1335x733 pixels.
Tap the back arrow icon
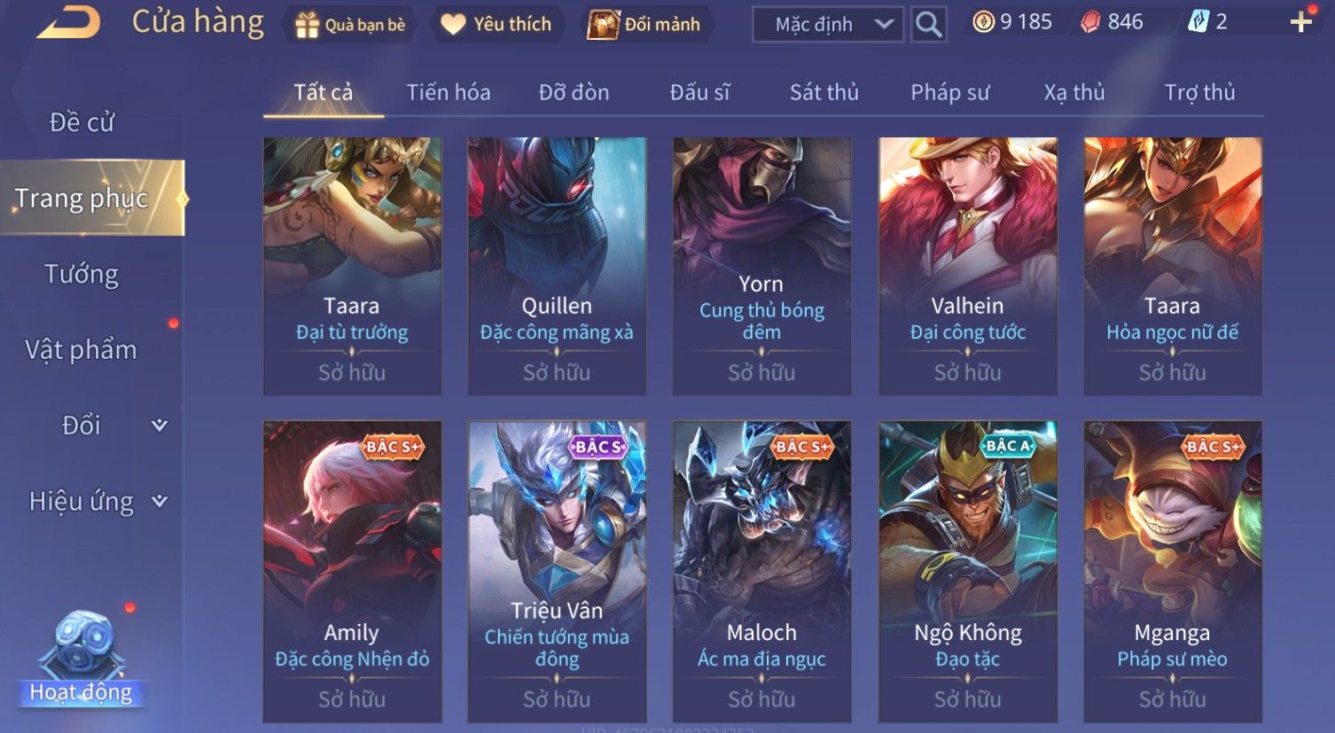click(68, 21)
